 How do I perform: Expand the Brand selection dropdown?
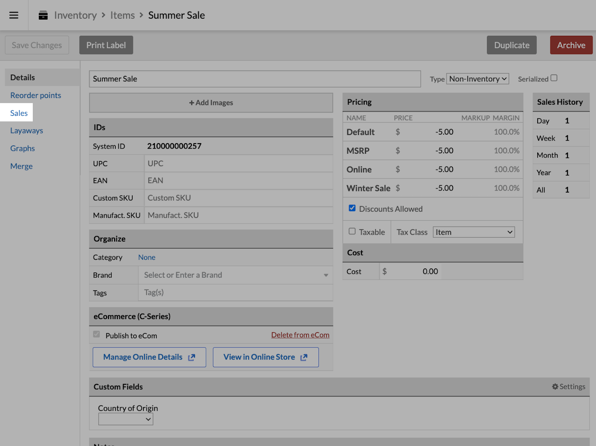[x=326, y=275]
